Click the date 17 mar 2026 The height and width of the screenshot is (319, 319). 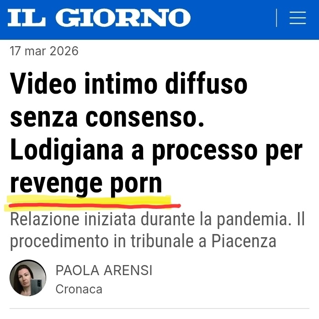44,51
